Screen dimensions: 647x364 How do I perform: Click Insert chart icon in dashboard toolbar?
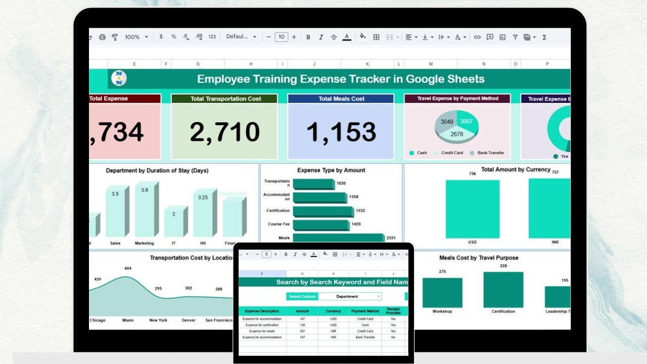tap(502, 37)
